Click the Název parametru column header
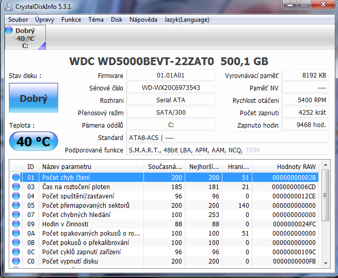338x278 pixels. coord(91,166)
